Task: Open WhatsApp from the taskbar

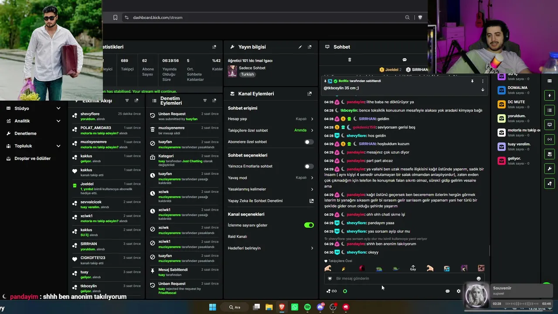Action: pyautogui.click(x=295, y=307)
